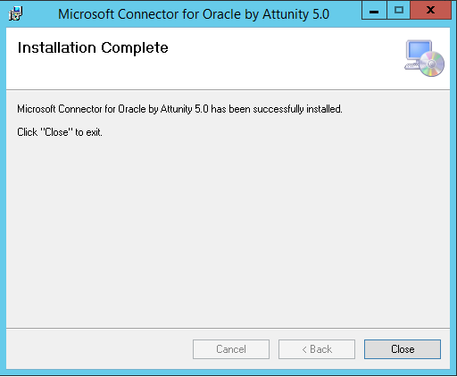Viewport: 457px width, 377px height.
Task: Click the separator line below the header banner
Action: (x=228, y=89)
